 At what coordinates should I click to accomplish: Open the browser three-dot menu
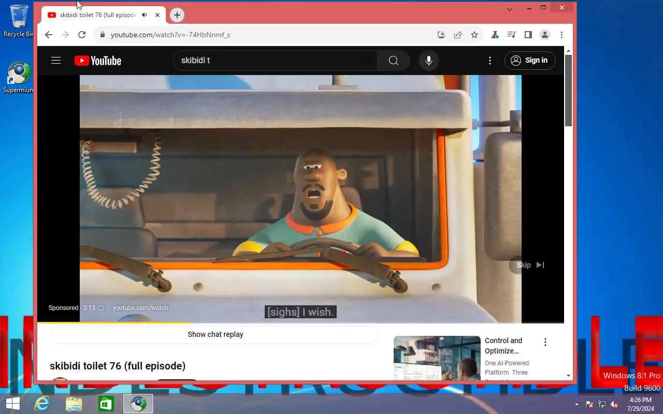click(561, 35)
